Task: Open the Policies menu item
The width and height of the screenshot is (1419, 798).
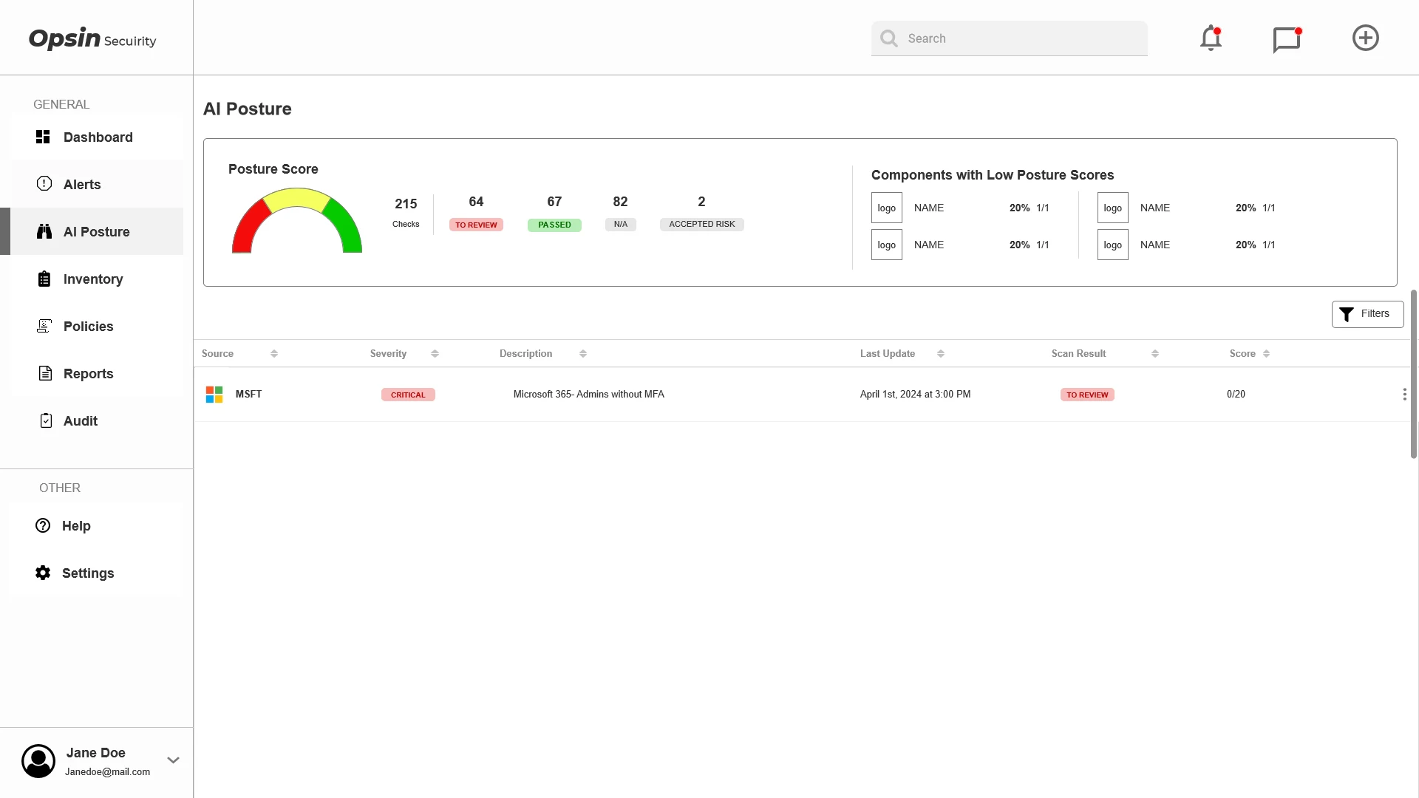Action: pos(97,326)
